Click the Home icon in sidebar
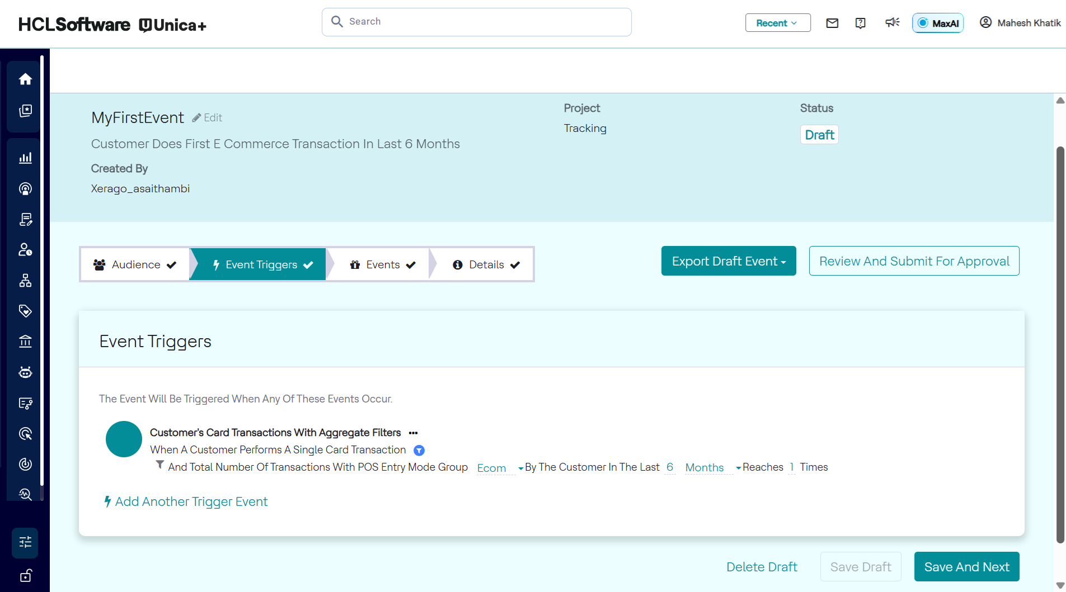This screenshot has width=1066, height=592. coord(25,79)
